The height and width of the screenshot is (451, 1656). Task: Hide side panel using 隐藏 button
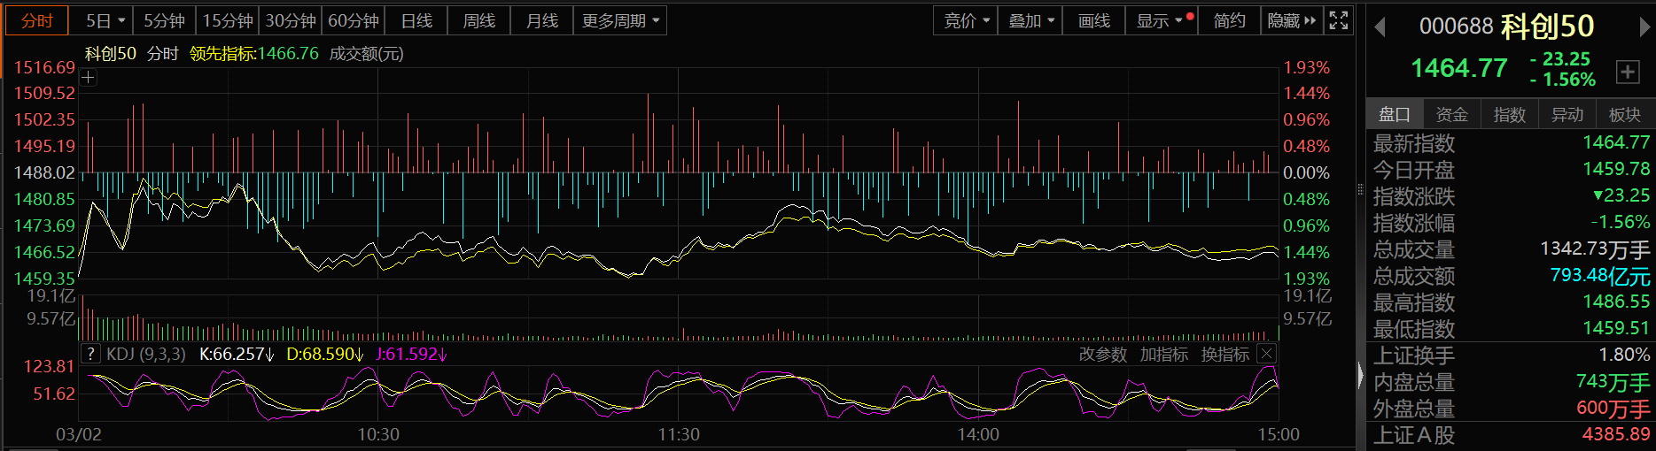[x=1291, y=20]
